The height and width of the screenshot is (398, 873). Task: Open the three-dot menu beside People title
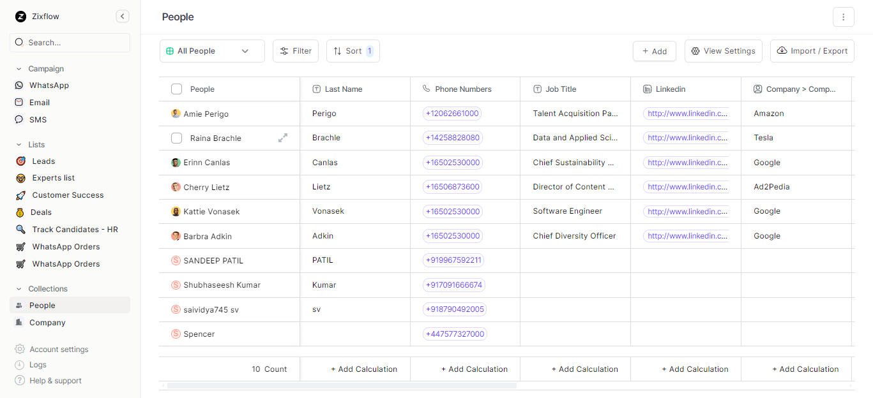[x=843, y=17]
